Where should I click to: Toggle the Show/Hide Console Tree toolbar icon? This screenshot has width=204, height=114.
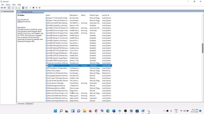[x=9, y=8]
